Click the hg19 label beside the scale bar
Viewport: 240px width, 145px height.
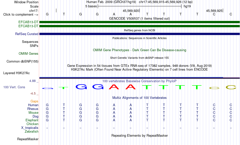(x=187, y=6)
